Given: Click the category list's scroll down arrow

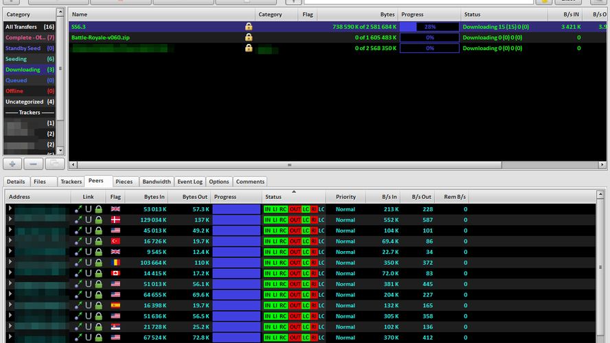Looking at the screenshot, I should (x=60, y=150).
